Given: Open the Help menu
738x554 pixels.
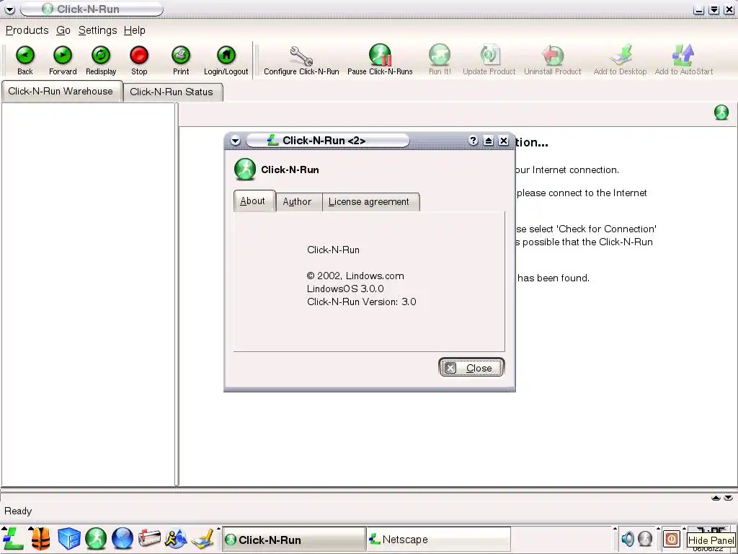Looking at the screenshot, I should (135, 30).
